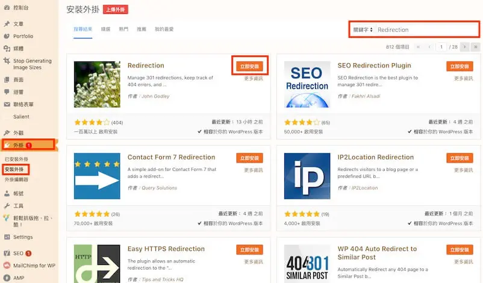Viewport: 483px width, 283px height.
Task: Switch to the 精選 featured tab
Action: (105, 30)
